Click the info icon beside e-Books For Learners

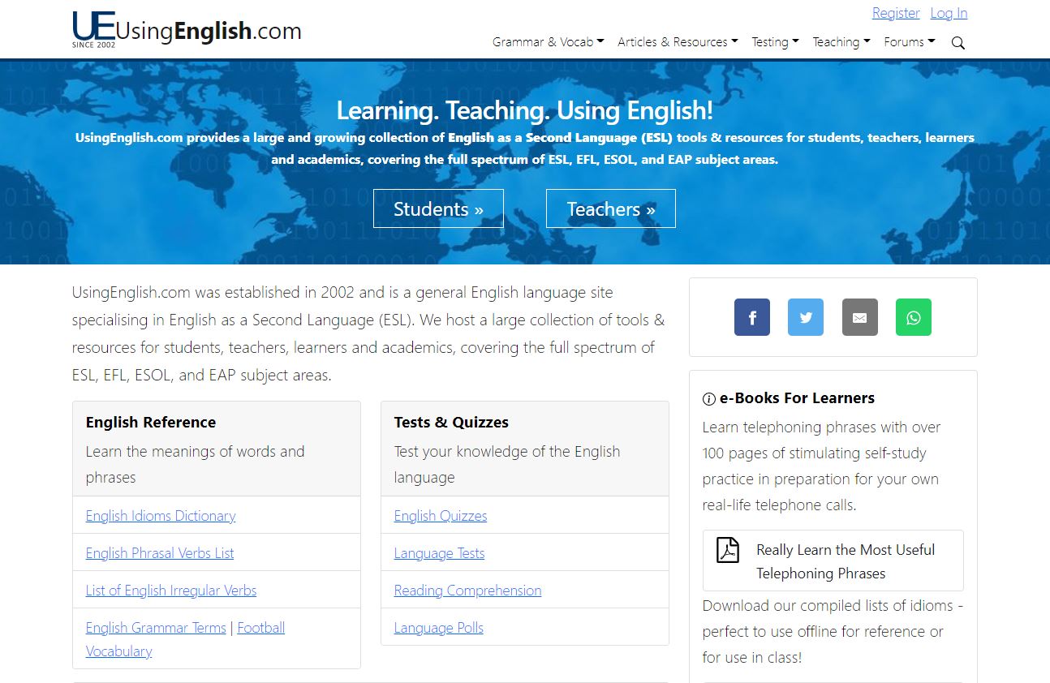point(709,399)
